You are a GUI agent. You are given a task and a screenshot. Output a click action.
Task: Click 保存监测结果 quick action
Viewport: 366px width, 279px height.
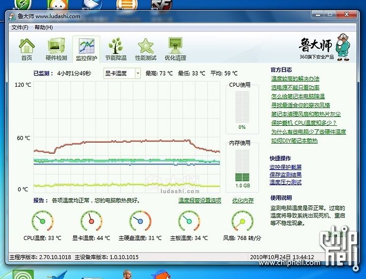pos(286,175)
